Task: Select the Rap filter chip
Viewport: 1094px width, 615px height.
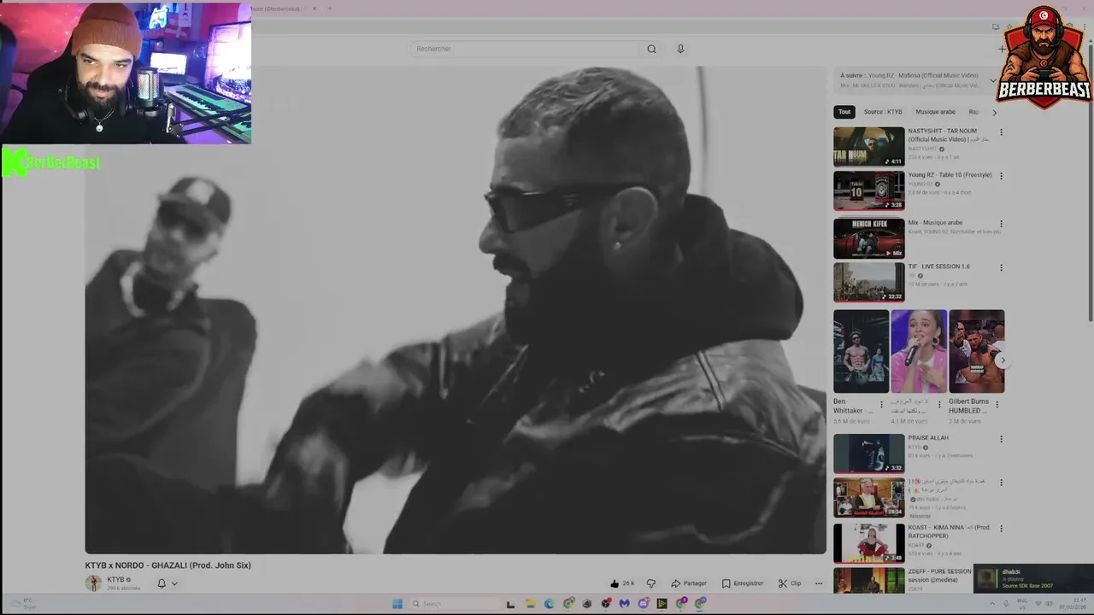Action: tap(973, 112)
